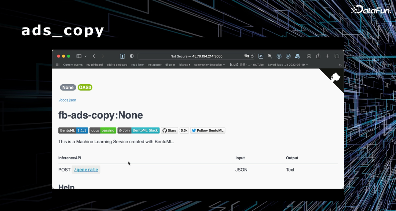396x211 pixels.
Task: Click the /generate endpoint link
Action: [86, 170]
